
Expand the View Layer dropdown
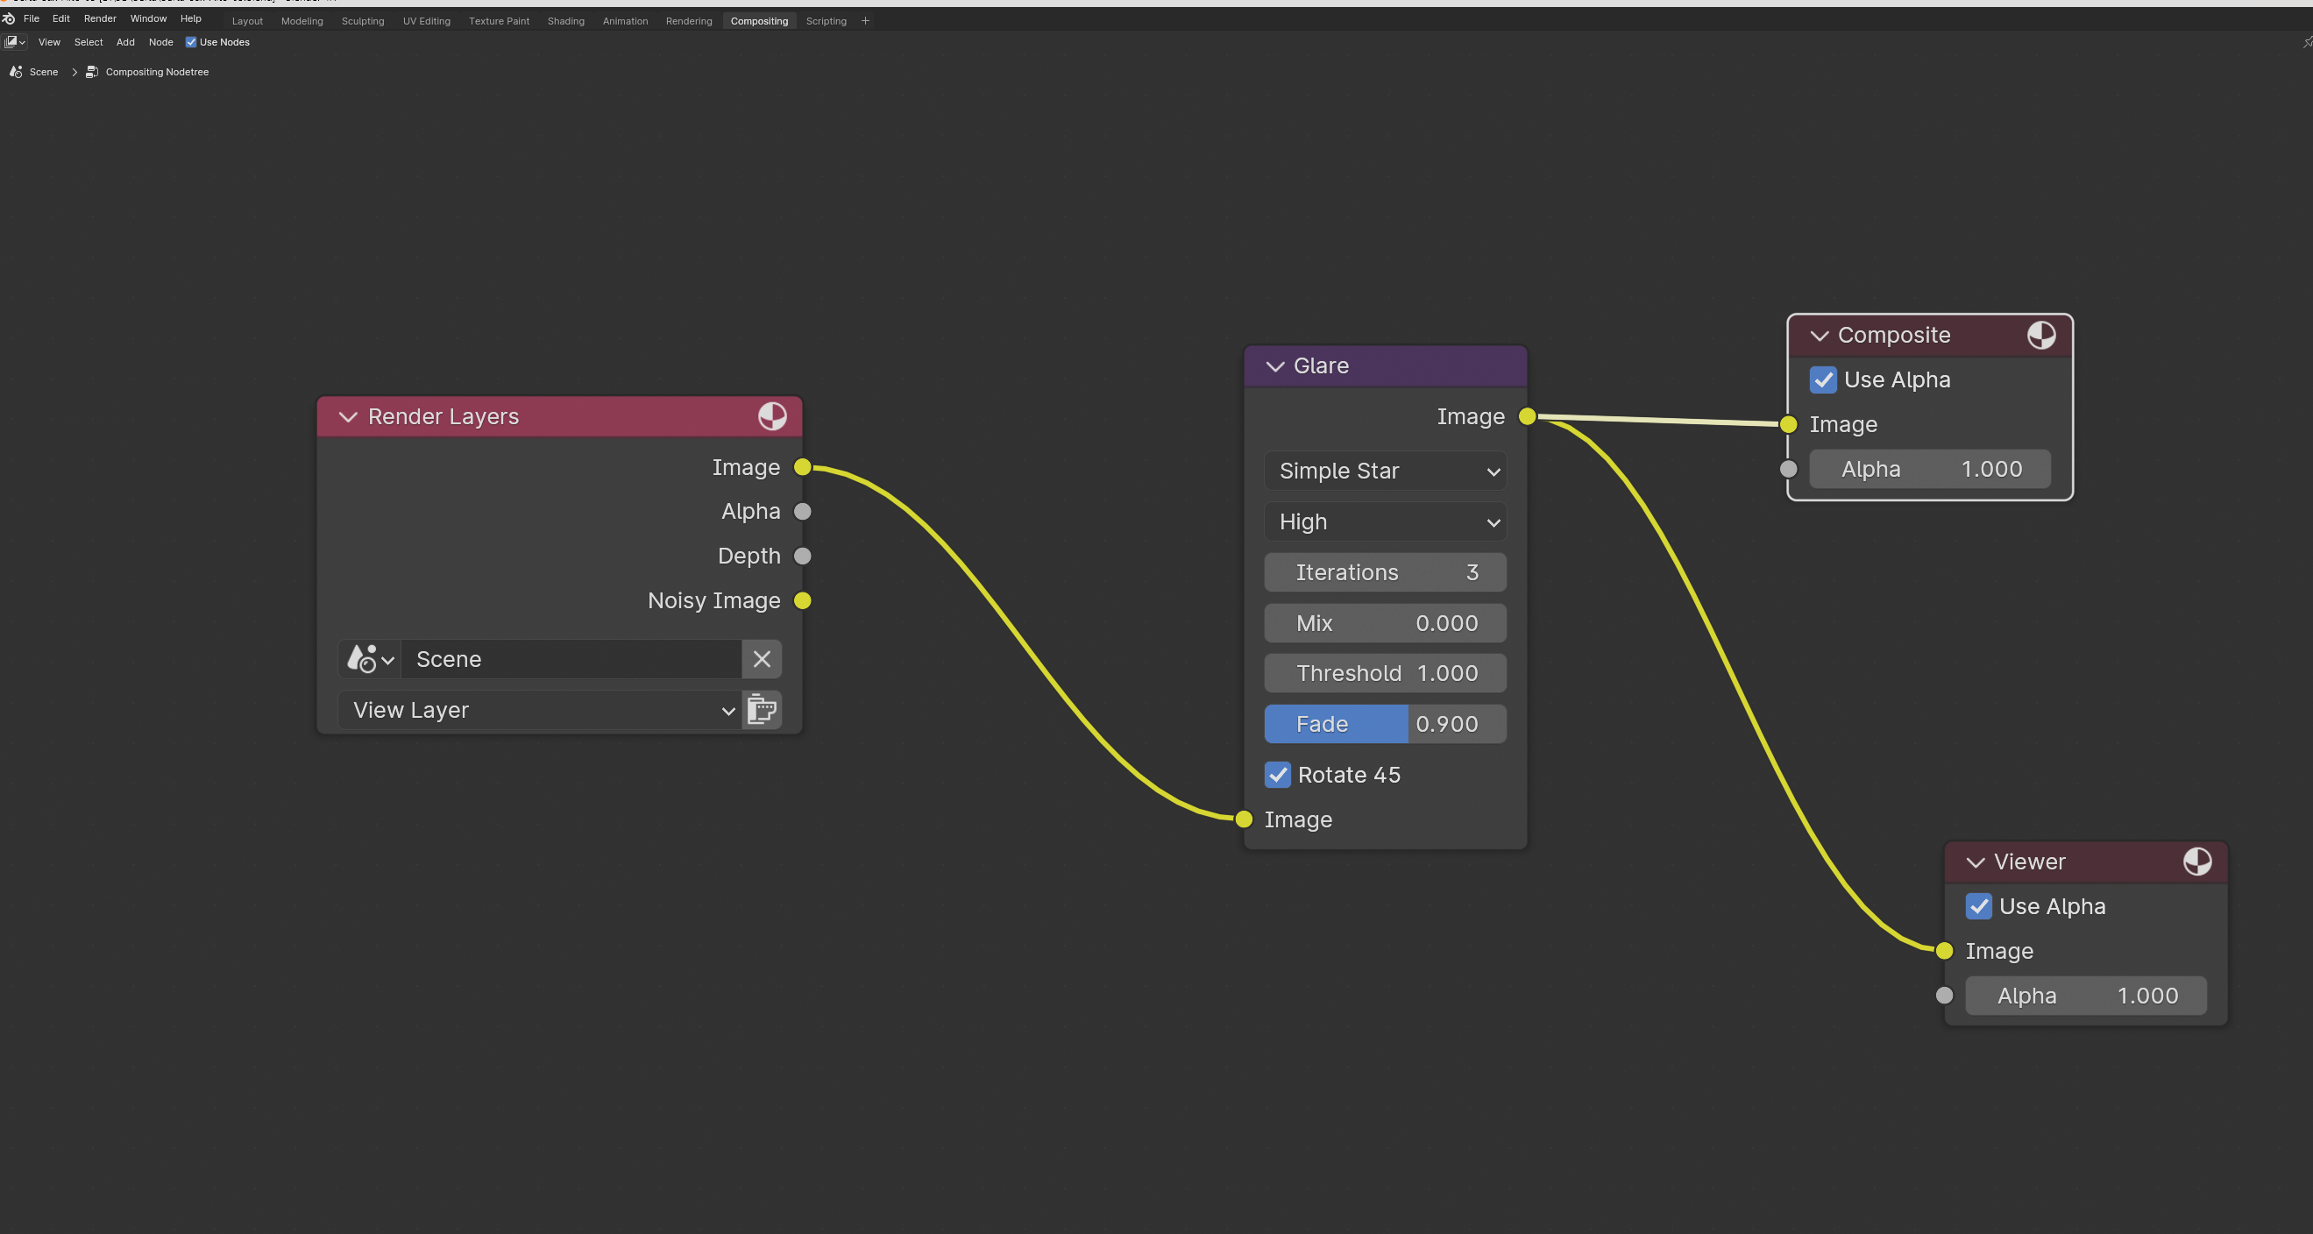pos(541,711)
